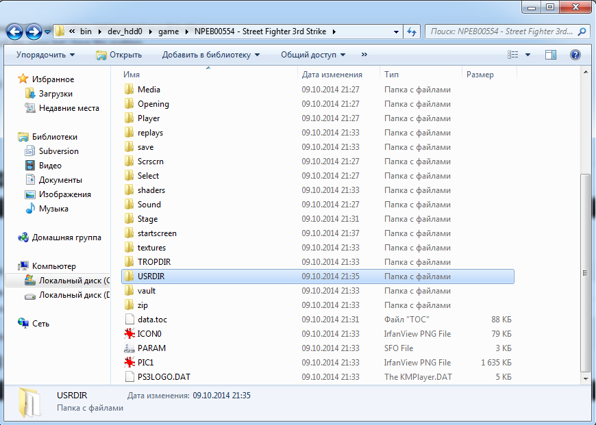Open the Общий доступ menu
Image resolution: width=596 pixels, height=425 pixels.
pos(313,55)
